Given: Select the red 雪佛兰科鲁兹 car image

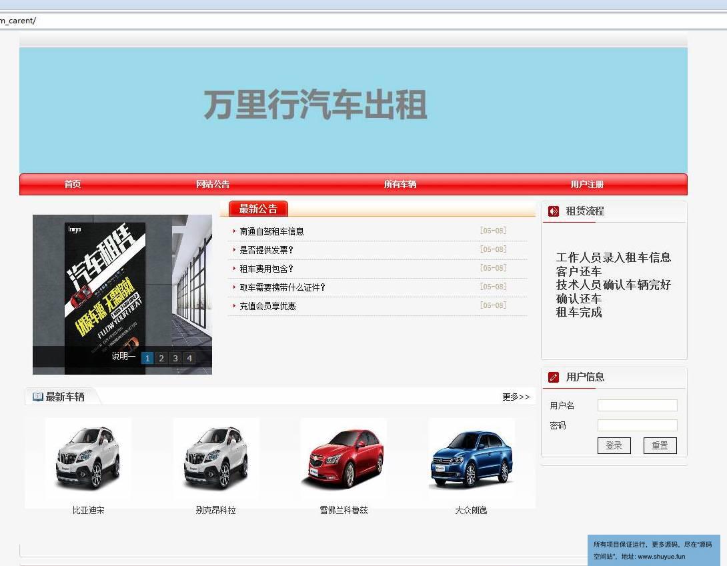Looking at the screenshot, I should 343,459.
